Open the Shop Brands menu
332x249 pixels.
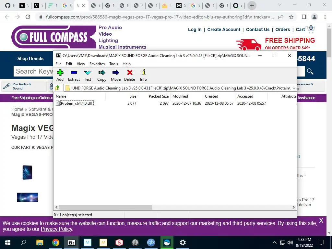[30, 58]
